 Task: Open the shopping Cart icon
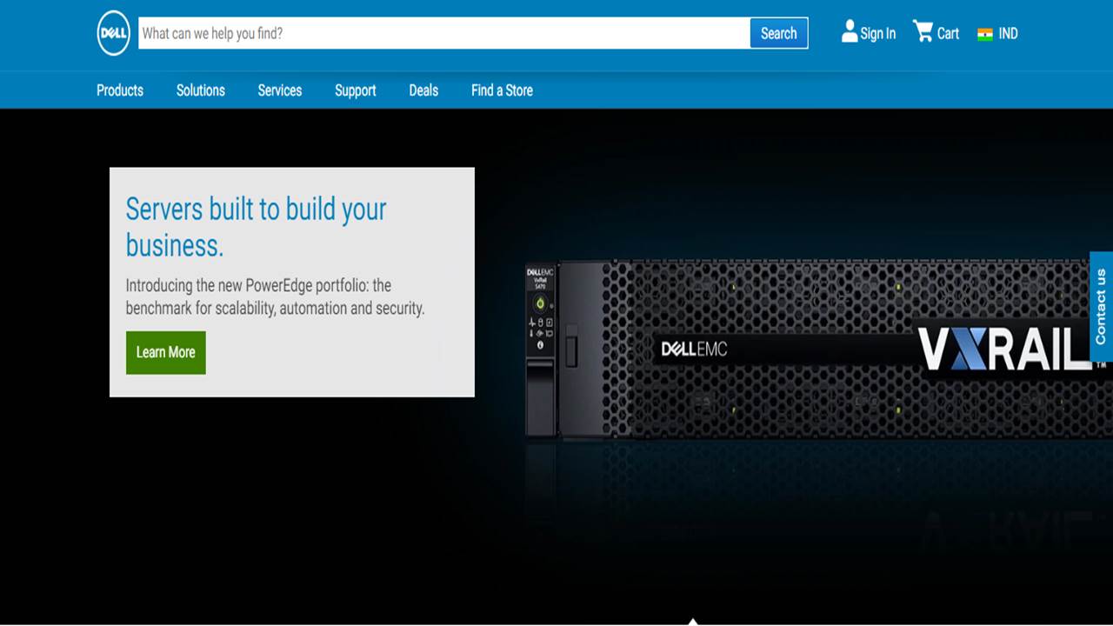coord(923,31)
